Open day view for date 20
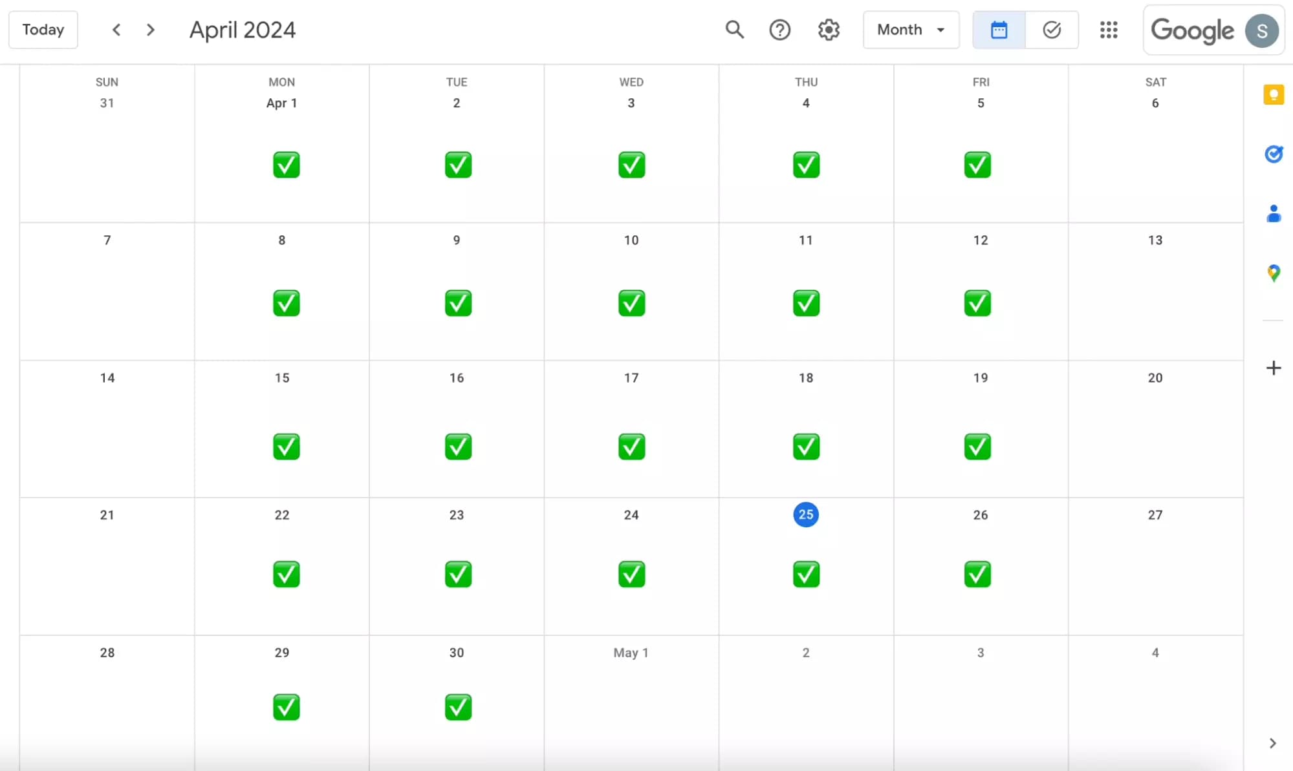Viewport: 1293px width, 771px height. (x=1155, y=378)
